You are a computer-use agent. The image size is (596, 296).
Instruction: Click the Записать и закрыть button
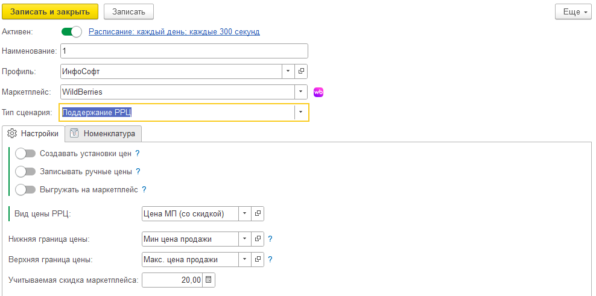50,12
